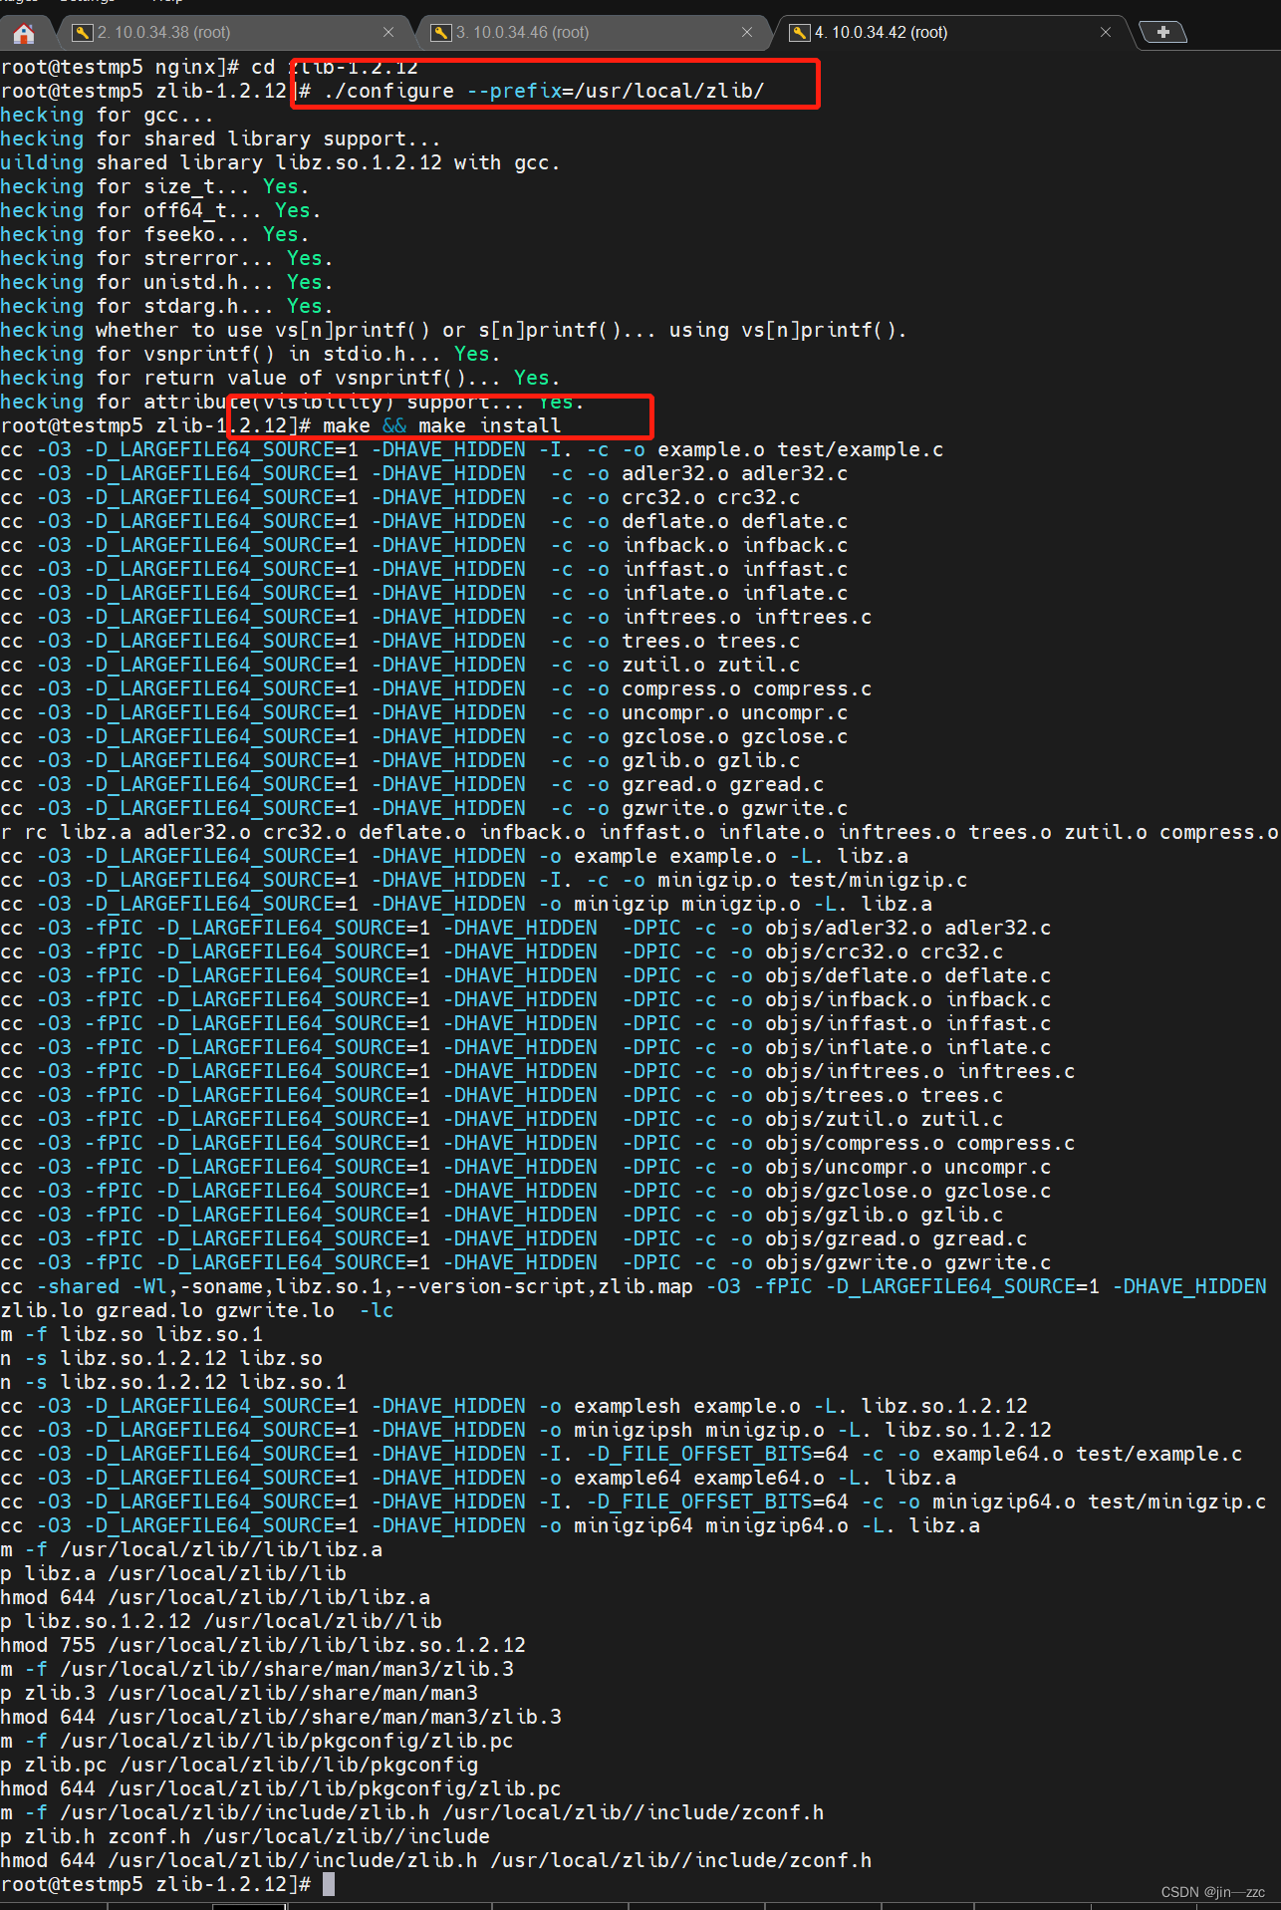Click line building minigzip64 minigzip64.o
Image resolution: width=1281 pixels, height=1910 pixels.
(x=490, y=1525)
